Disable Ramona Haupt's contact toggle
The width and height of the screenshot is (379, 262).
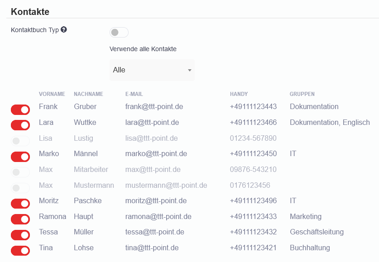(x=20, y=219)
